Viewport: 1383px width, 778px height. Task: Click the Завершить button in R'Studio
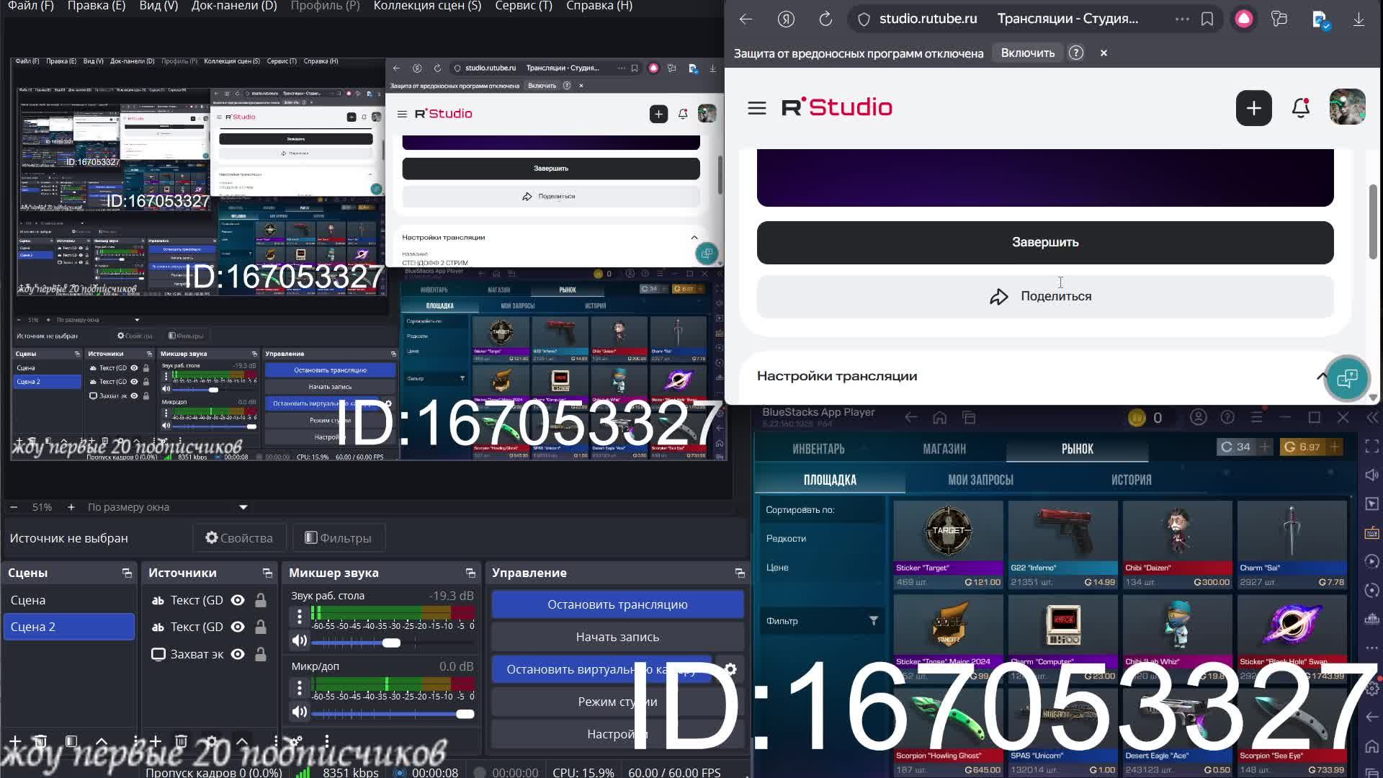pos(1044,242)
